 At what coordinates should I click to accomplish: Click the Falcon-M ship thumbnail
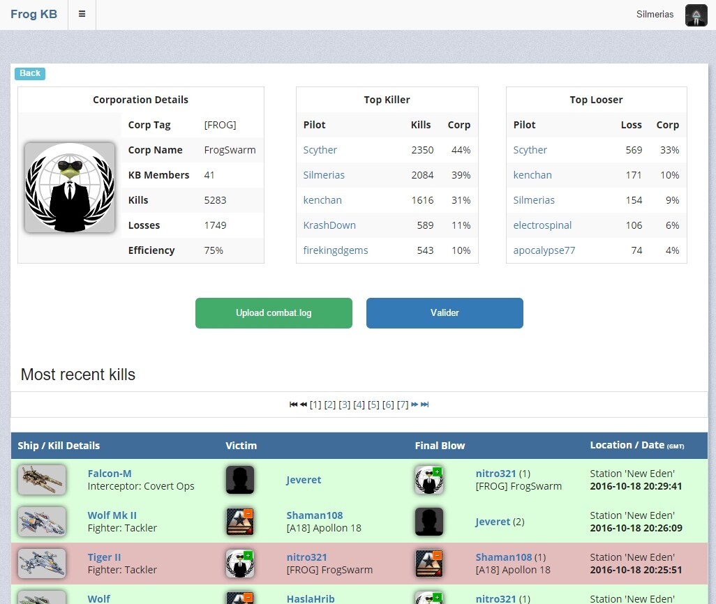coord(42,480)
